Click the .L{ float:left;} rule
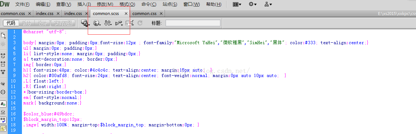This screenshot has height=134, width=416. click(x=44, y=81)
